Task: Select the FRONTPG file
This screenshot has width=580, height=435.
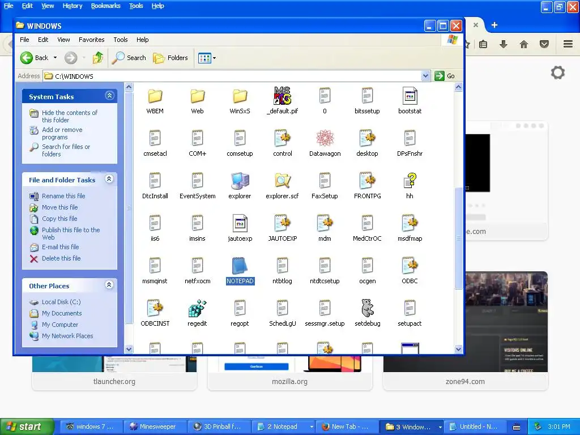Action: click(367, 186)
